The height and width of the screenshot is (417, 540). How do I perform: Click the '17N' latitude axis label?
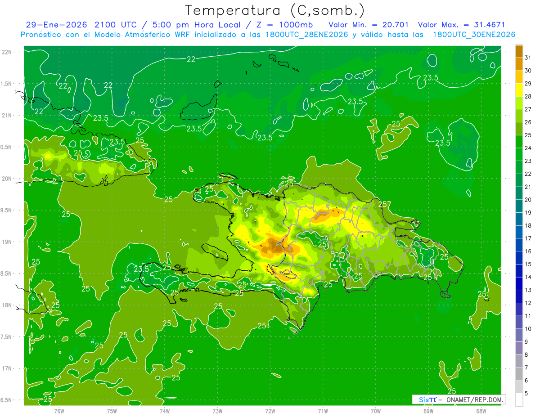[7, 368]
